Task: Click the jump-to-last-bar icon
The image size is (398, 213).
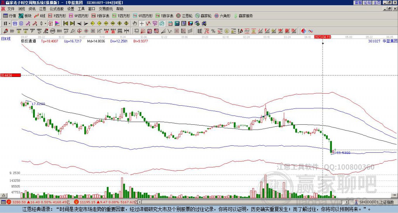Action: coord(72,24)
